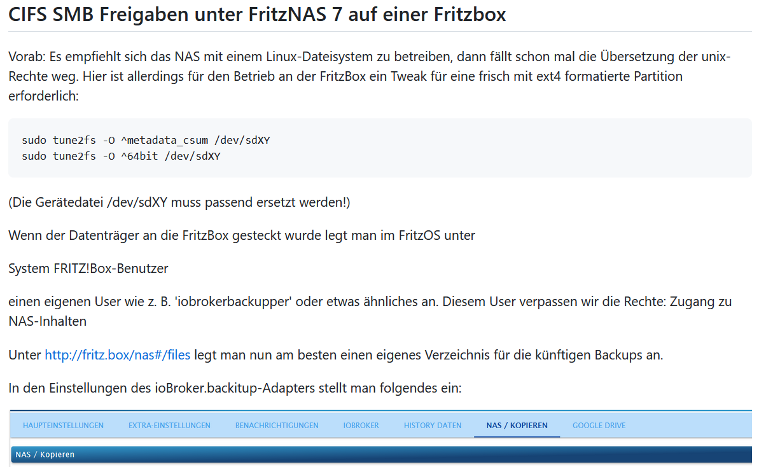Click the heading CIFS SMB Freigaben unter FritzNAS 7

coord(257,14)
